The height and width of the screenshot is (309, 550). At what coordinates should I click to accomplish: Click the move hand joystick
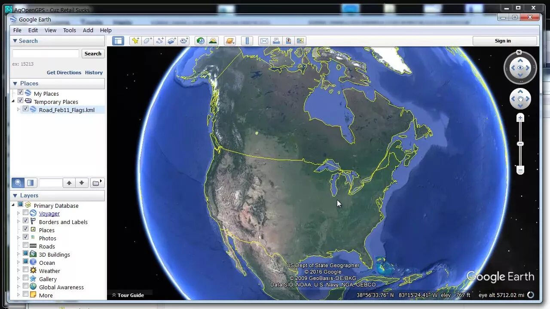(520, 99)
